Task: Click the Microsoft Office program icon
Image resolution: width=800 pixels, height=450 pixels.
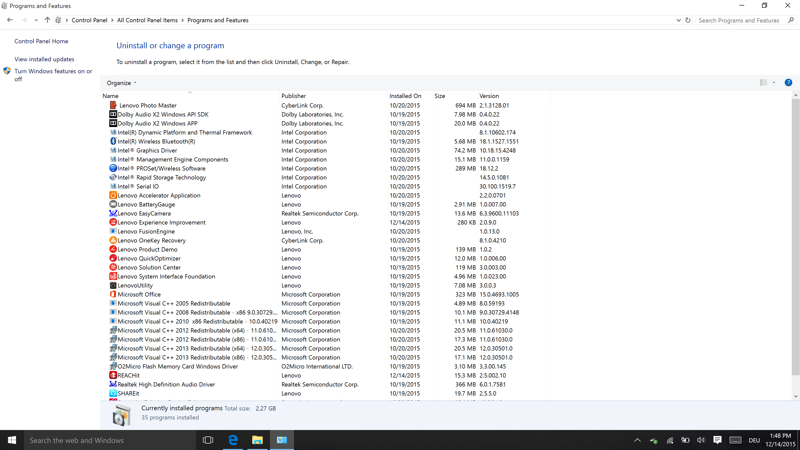Action: point(113,294)
